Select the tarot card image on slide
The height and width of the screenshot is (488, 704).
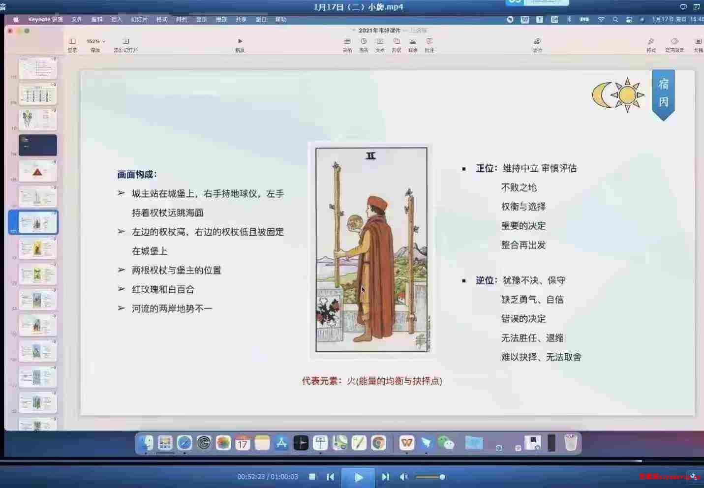point(371,250)
